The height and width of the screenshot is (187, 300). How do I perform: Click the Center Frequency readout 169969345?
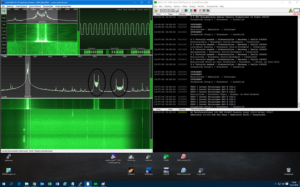point(140,52)
